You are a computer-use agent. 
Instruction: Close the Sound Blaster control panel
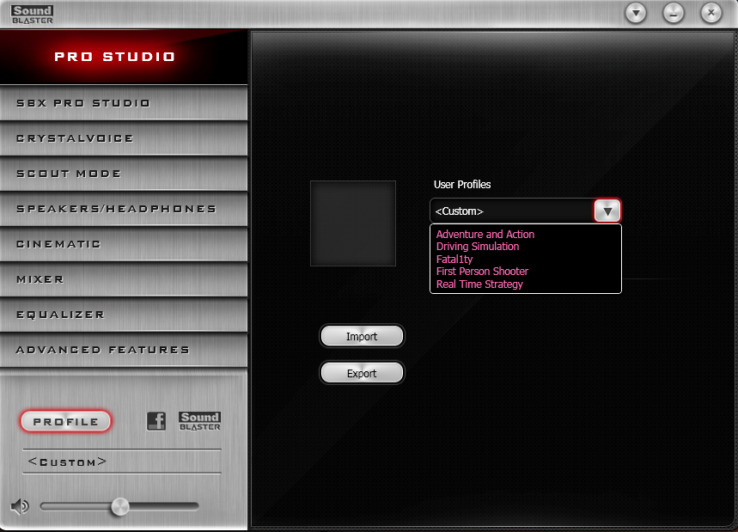point(711,13)
